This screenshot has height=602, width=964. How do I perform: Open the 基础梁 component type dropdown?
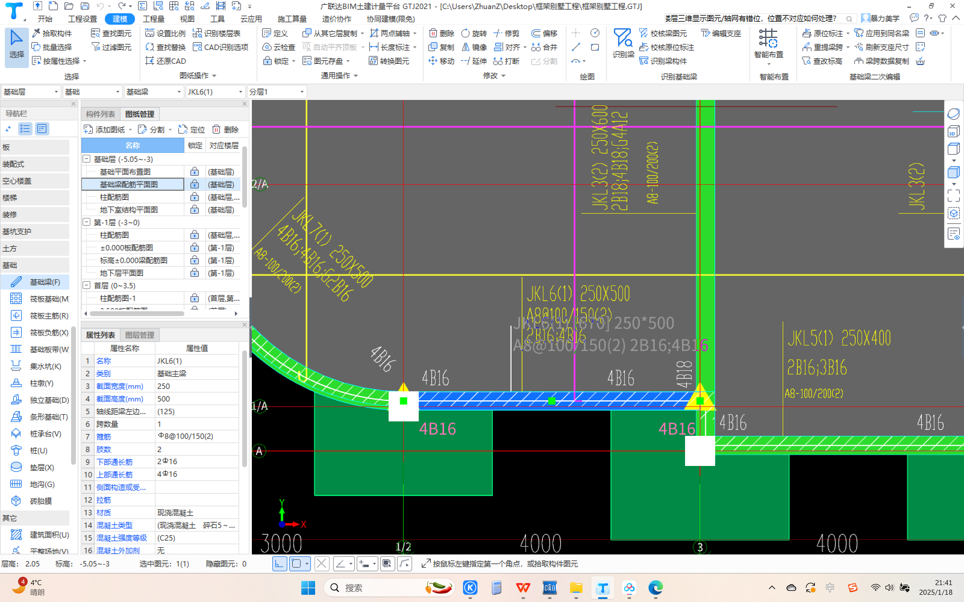pyautogui.click(x=154, y=92)
